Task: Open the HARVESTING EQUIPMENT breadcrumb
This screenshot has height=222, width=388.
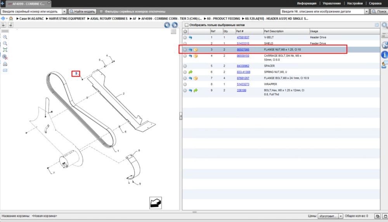Action: click(67, 19)
